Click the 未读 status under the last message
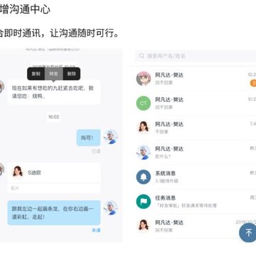The width and height of the screenshot is (256, 256). coord(96,230)
